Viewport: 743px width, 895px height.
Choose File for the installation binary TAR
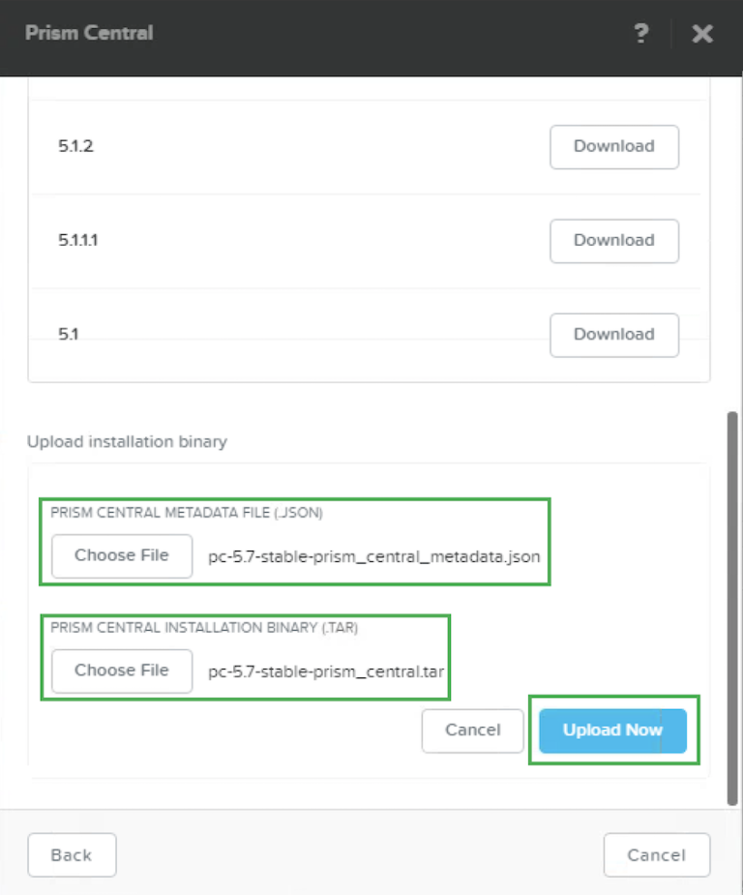(121, 671)
